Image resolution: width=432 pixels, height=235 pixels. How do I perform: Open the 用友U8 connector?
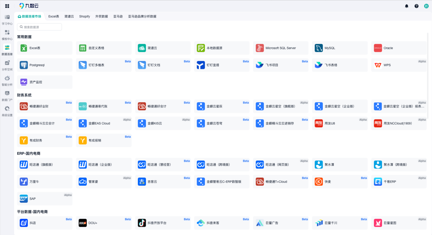click(x=340, y=123)
